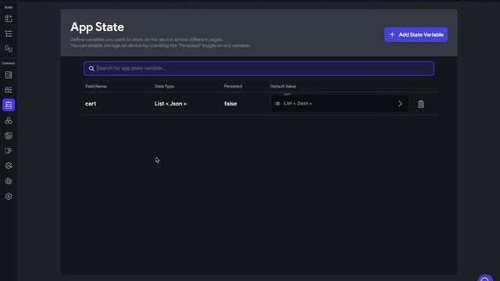This screenshot has width=500, height=281.
Task: Expand the cart default value chevron
Action: (x=400, y=104)
